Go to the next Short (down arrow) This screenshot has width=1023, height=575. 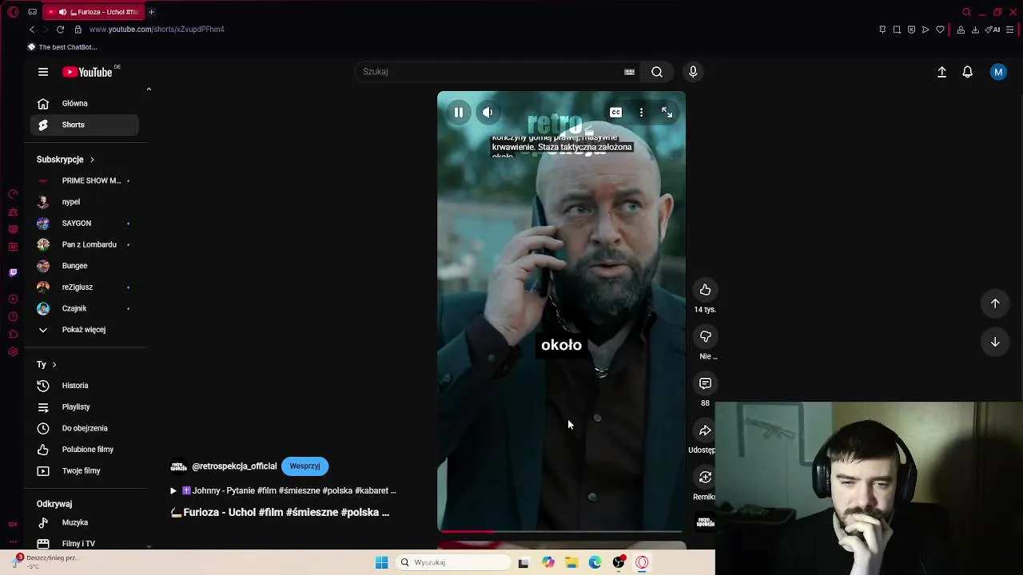[x=995, y=342]
